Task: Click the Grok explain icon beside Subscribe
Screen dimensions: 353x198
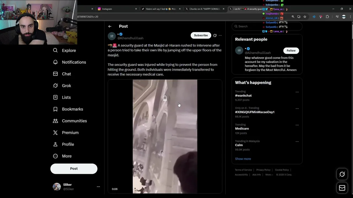Action: tap(215, 35)
